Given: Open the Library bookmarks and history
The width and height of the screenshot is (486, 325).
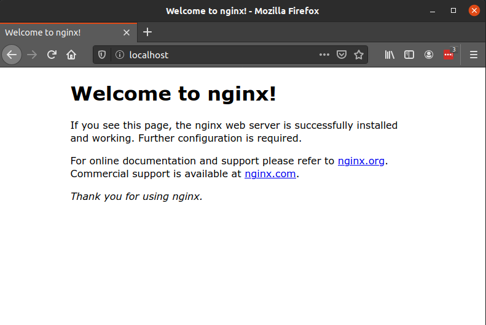Looking at the screenshot, I should click(x=390, y=55).
